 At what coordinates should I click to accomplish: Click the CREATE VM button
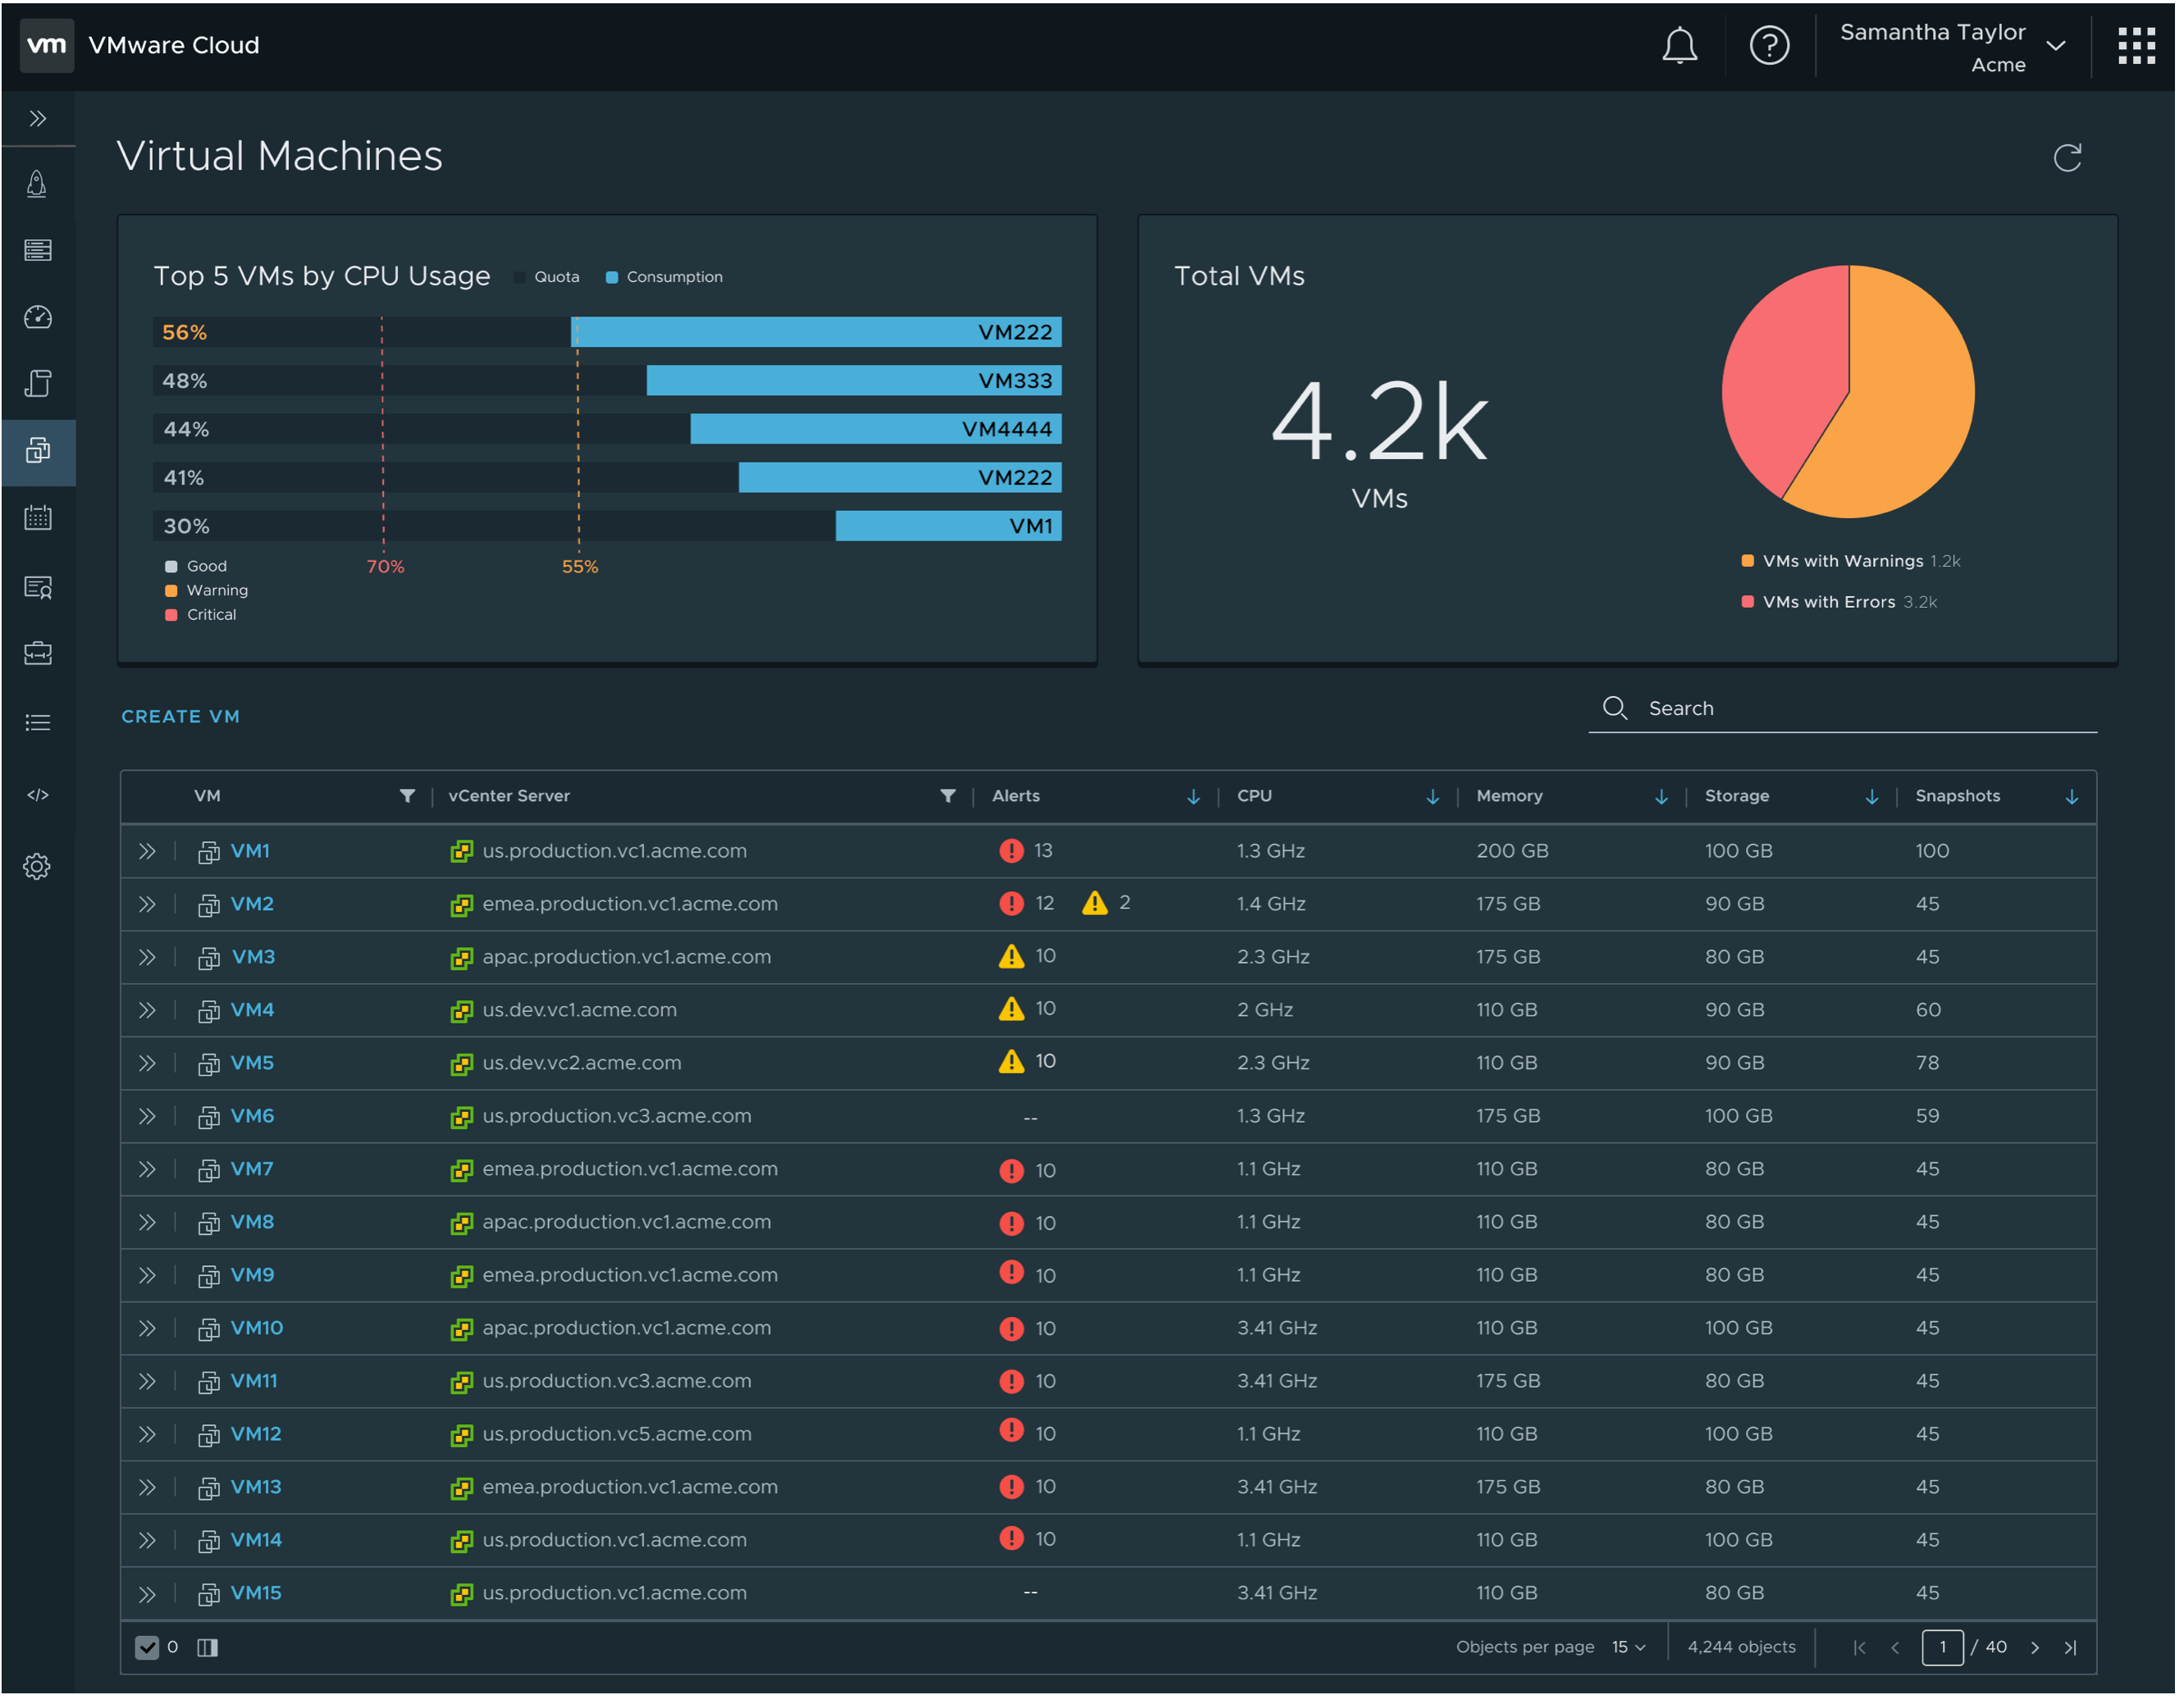click(181, 718)
